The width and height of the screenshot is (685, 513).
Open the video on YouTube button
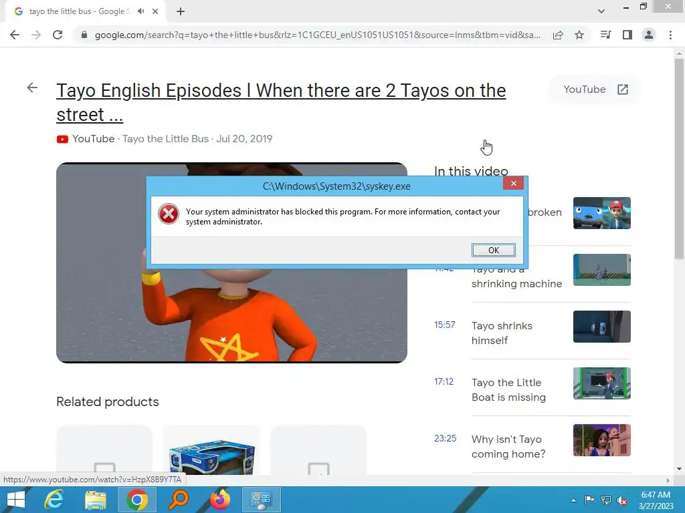595,90
